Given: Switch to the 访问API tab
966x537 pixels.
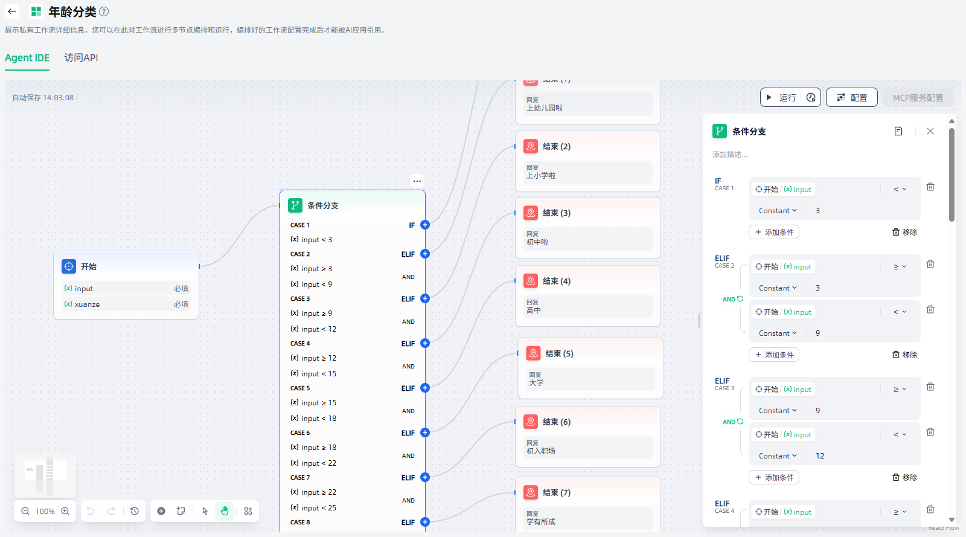Looking at the screenshot, I should pos(81,58).
